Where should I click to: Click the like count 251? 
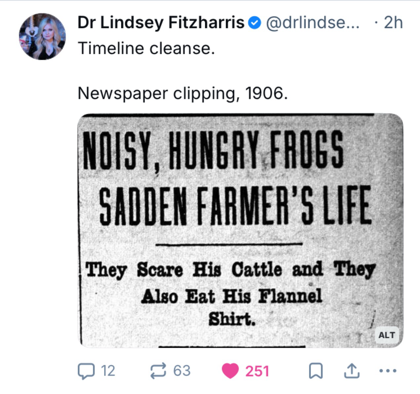click(257, 371)
